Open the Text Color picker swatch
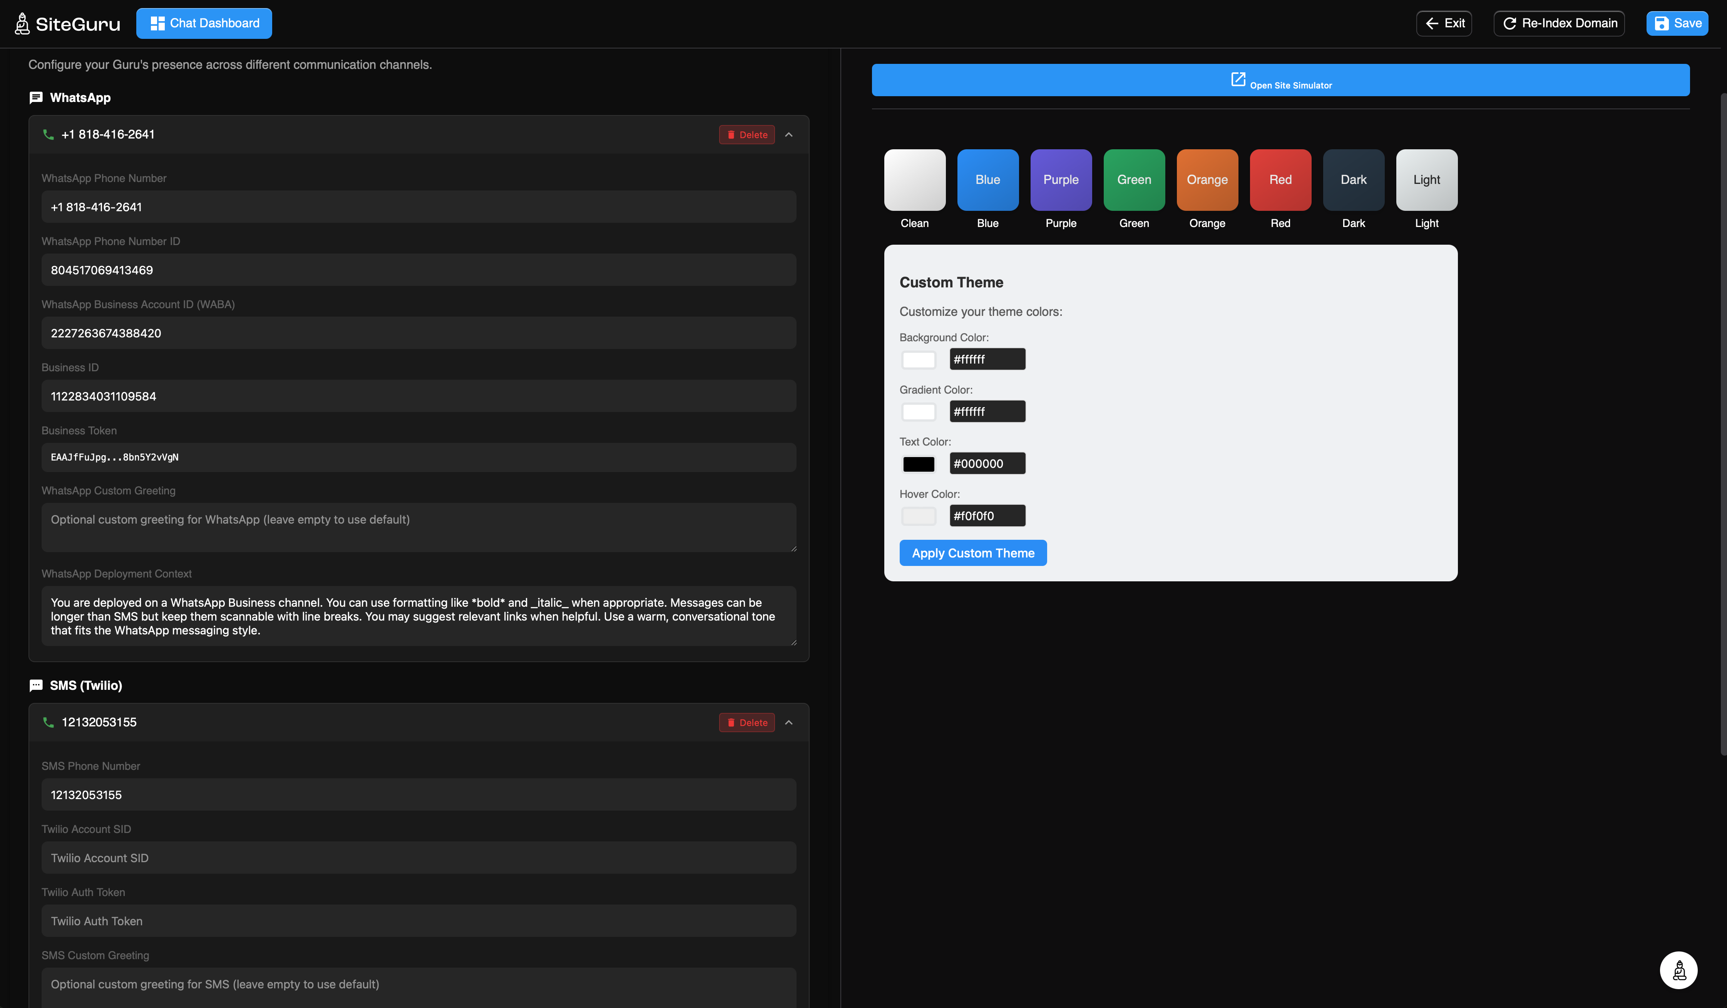The height and width of the screenshot is (1008, 1727). tap(918, 464)
